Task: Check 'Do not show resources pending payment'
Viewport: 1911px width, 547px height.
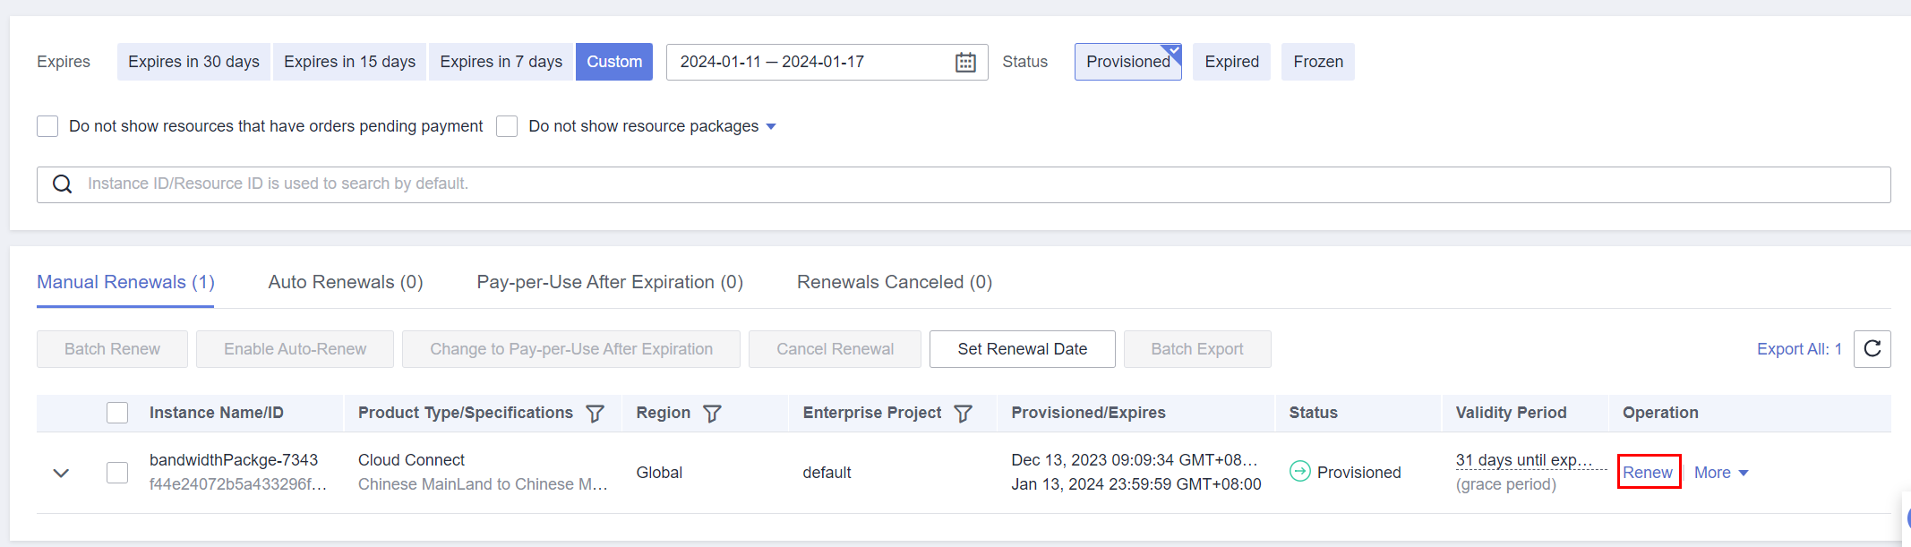Action: pos(47,126)
